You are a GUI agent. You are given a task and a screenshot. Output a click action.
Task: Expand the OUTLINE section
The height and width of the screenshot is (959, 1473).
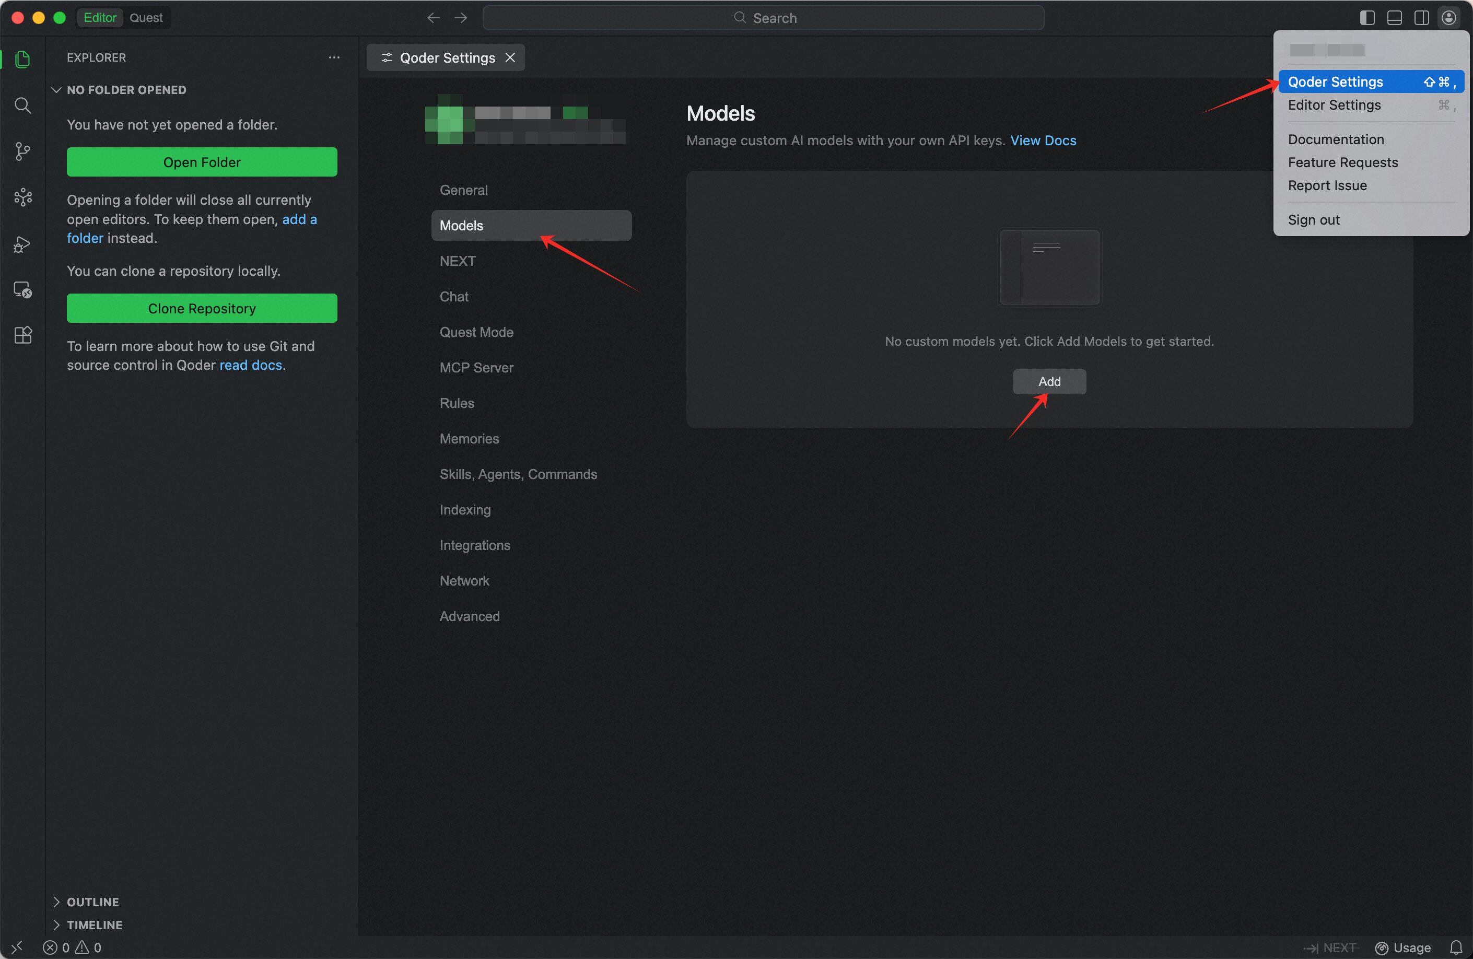tap(93, 902)
